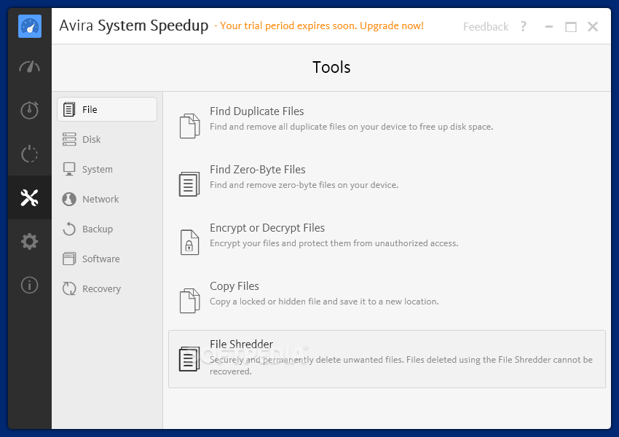
Task: Click the Recovery category icon
Action: click(69, 288)
